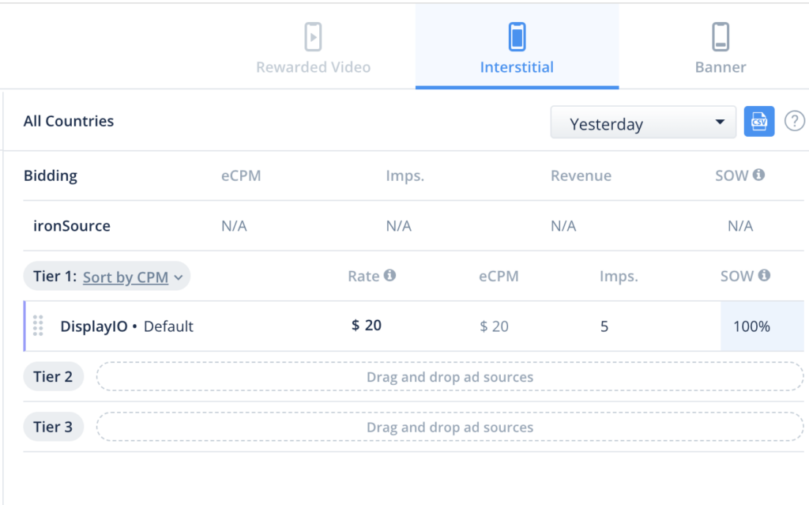Click the Tier 1 eCPM column header
This screenshot has height=505, width=809.
point(499,277)
